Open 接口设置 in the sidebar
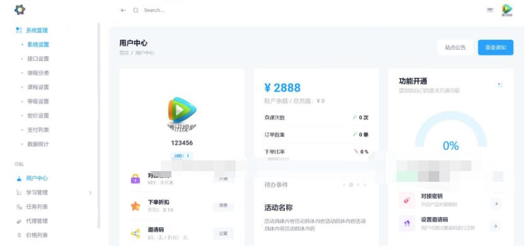530x251 pixels. 38,59
